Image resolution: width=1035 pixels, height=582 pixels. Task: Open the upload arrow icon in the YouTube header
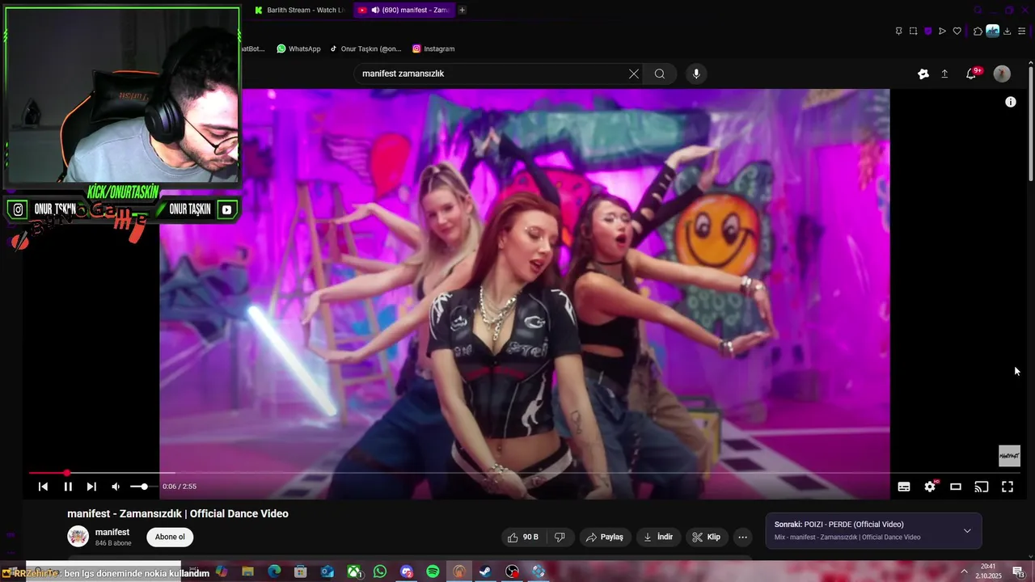(944, 74)
